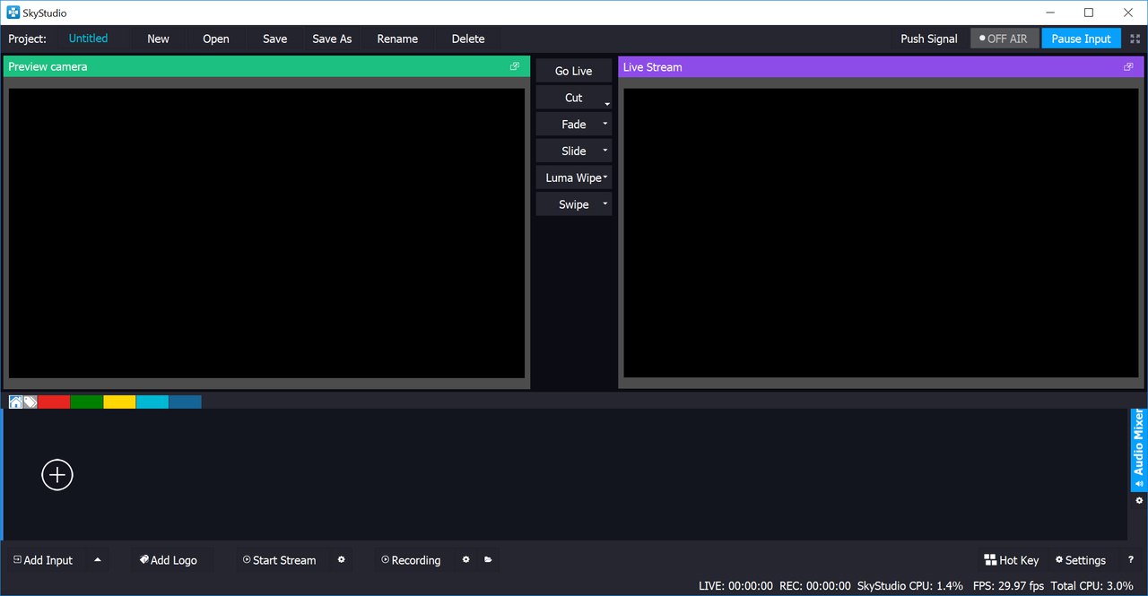This screenshot has width=1148, height=596.
Task: Click the Live Stream video area
Action: click(x=881, y=233)
